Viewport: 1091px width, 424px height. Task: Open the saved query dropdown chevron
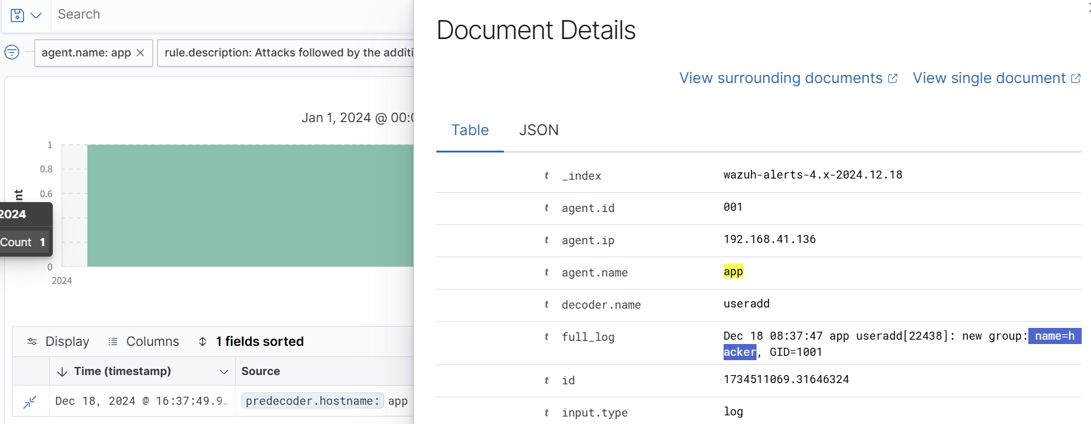click(x=36, y=15)
